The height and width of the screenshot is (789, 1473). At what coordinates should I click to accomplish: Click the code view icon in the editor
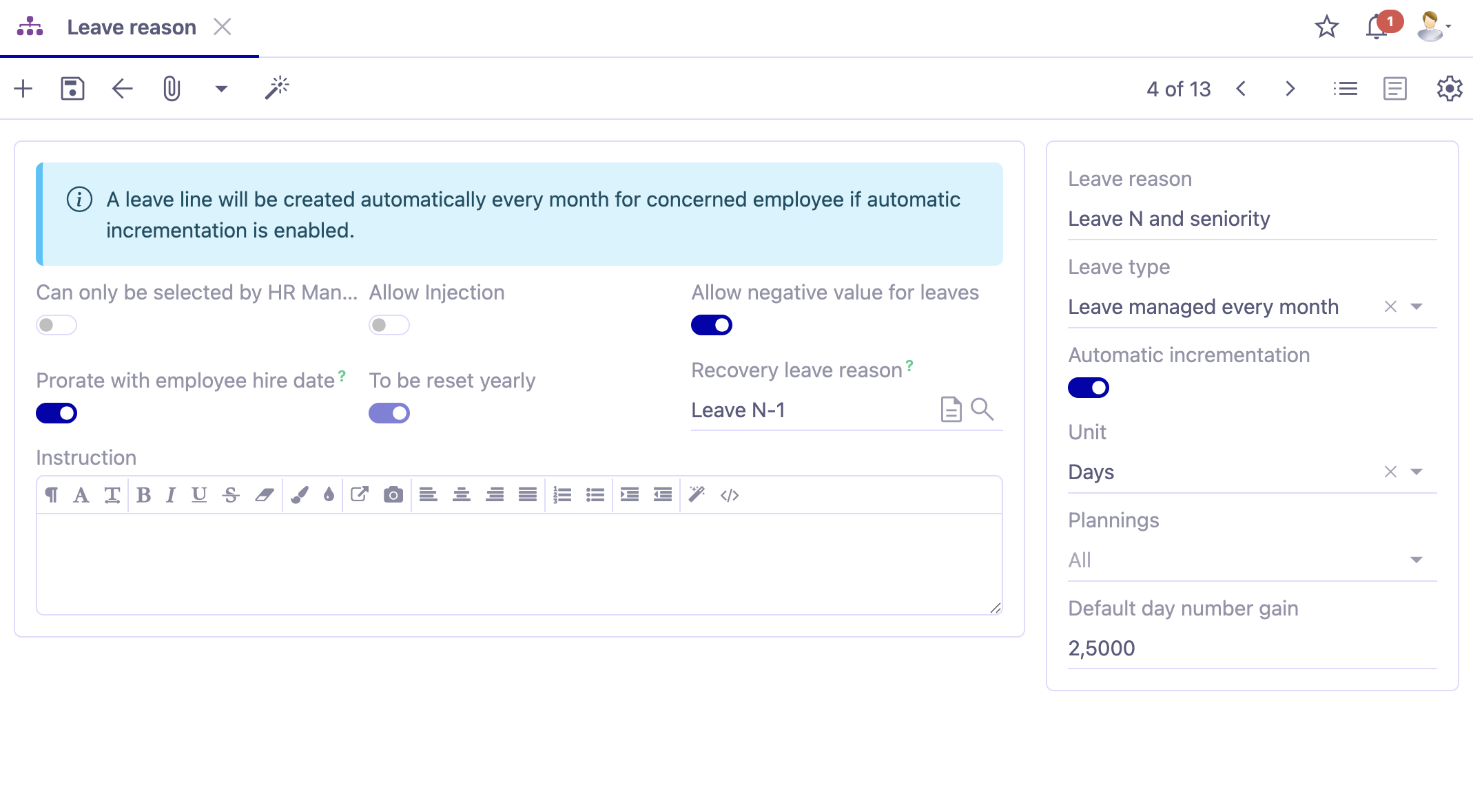730,494
